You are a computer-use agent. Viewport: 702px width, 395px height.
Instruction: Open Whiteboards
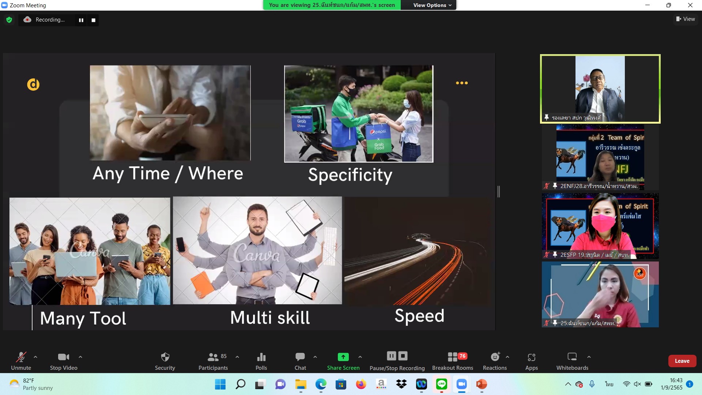(572, 361)
